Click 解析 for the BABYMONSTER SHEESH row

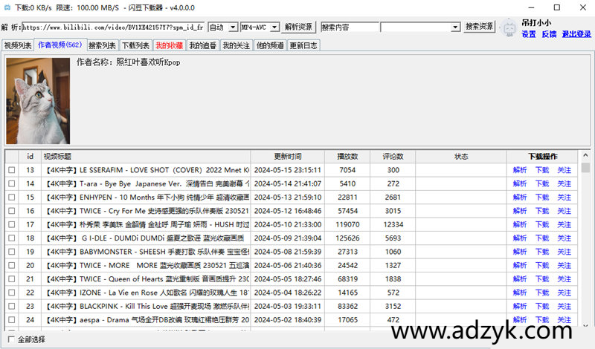[x=519, y=251]
